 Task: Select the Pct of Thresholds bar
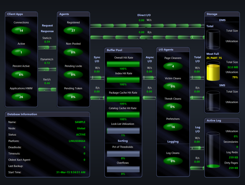123,154
